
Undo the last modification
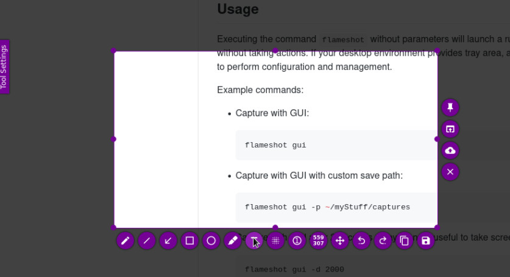(x=361, y=241)
